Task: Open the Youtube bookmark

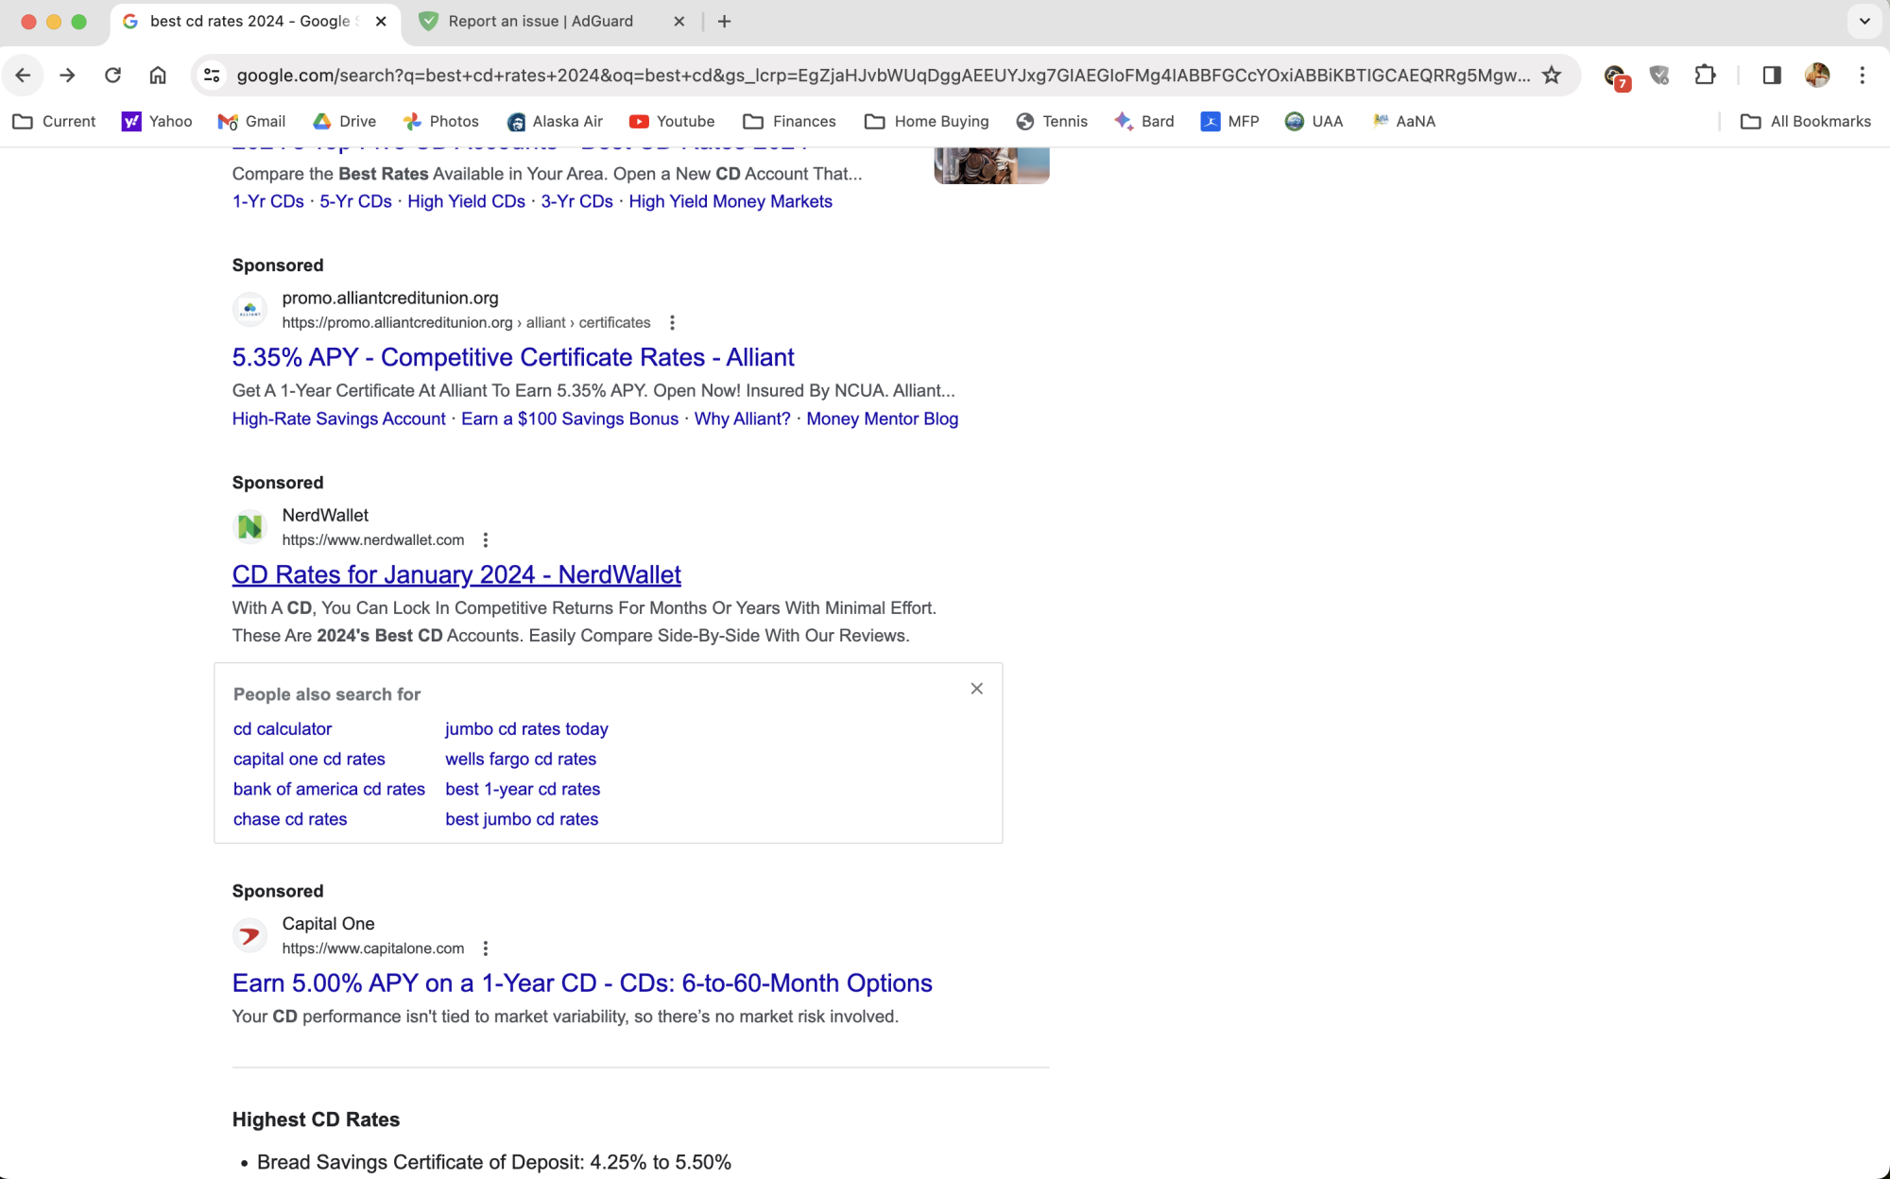Action: click(x=671, y=121)
